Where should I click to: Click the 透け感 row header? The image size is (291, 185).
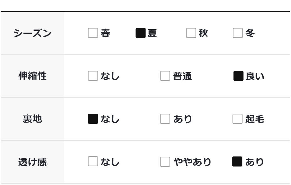click(x=32, y=162)
